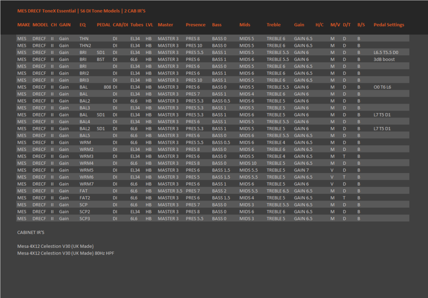Click the Master column header
Viewport: 428px width, 298px height.
tap(166, 25)
